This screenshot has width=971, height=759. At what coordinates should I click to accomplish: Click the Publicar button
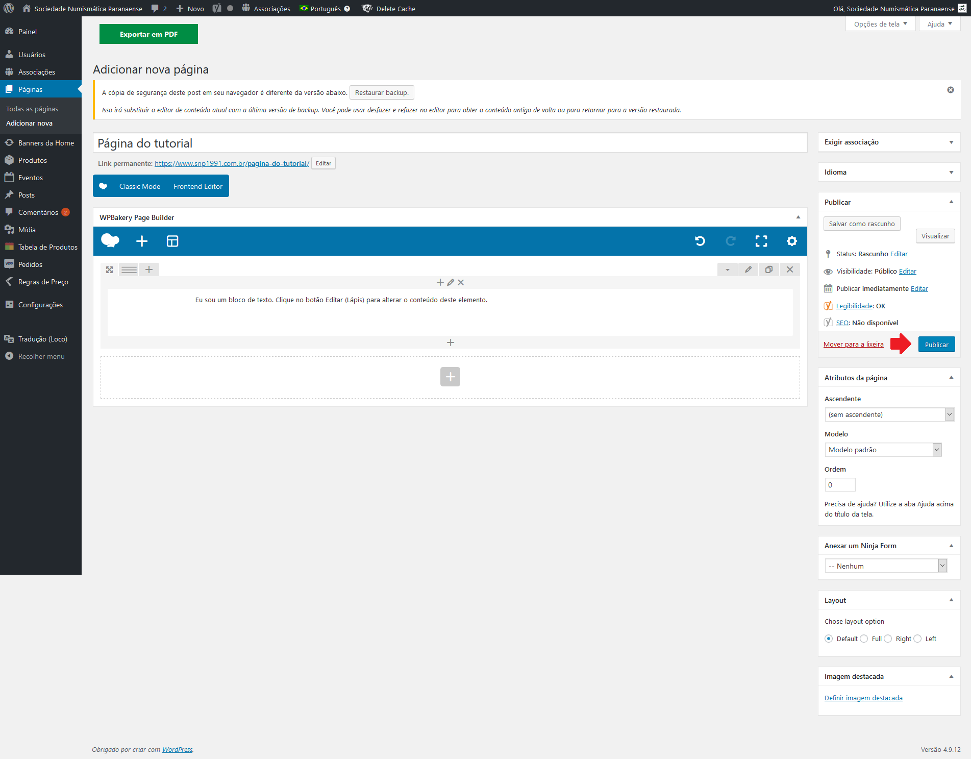[936, 345]
